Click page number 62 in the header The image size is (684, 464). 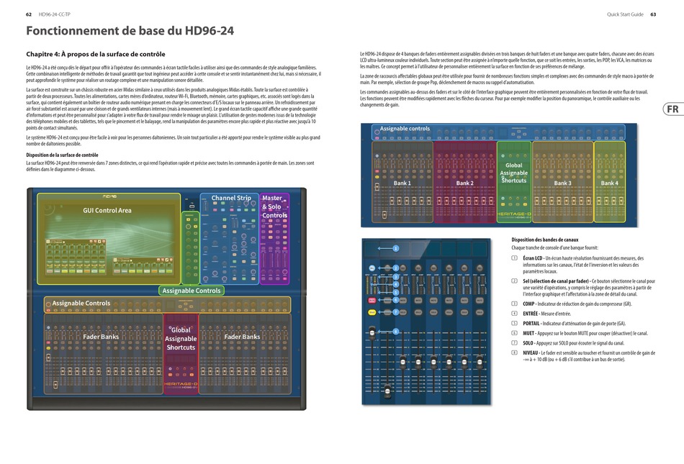(29, 14)
